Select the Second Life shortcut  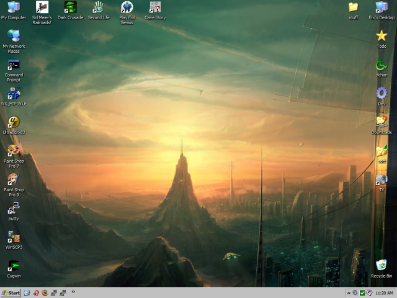(x=99, y=11)
